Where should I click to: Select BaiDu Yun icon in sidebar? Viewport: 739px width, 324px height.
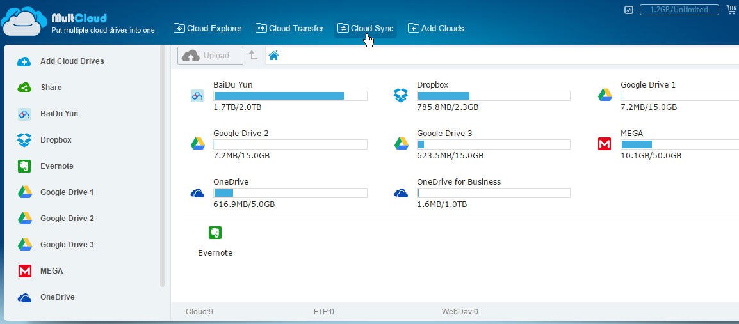pyautogui.click(x=24, y=114)
